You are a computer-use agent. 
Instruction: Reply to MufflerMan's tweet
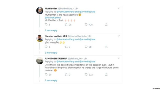46,24
